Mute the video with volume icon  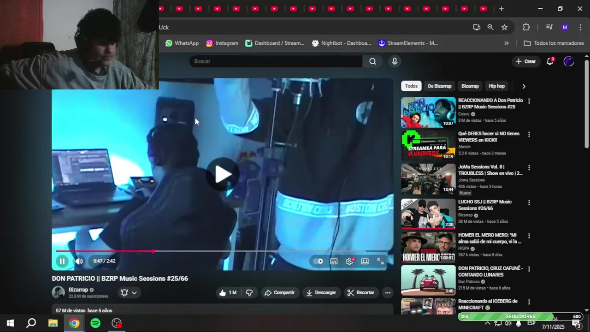79,261
